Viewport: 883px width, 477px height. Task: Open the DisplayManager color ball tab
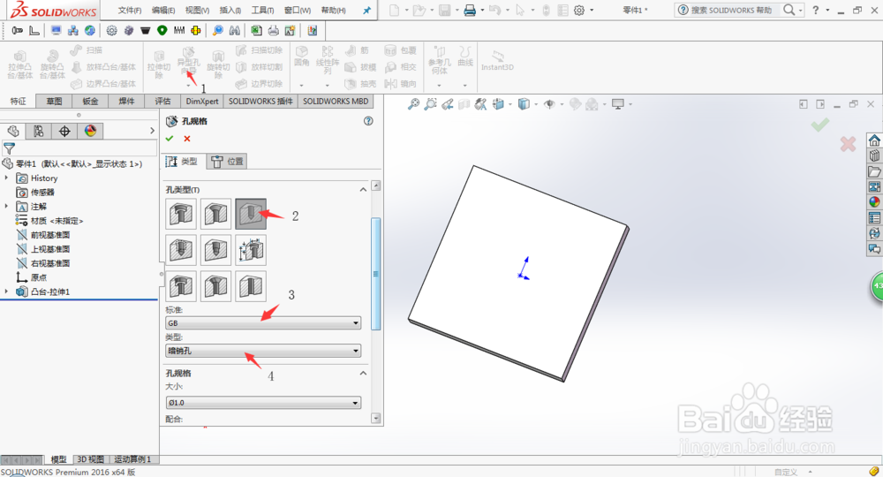pyautogui.click(x=90, y=132)
